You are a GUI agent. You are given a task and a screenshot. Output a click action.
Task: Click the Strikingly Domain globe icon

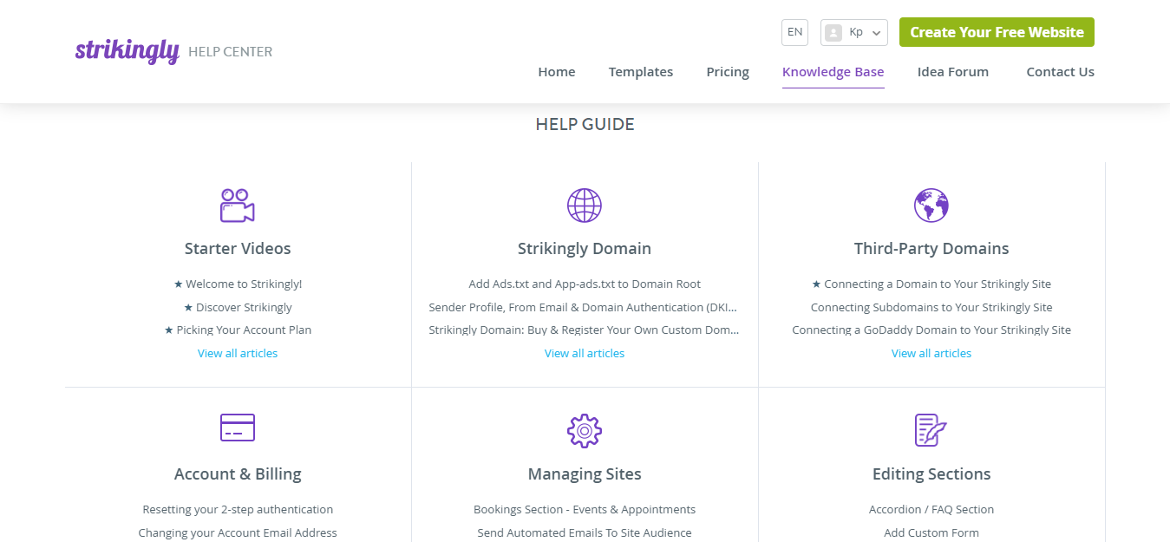584,206
